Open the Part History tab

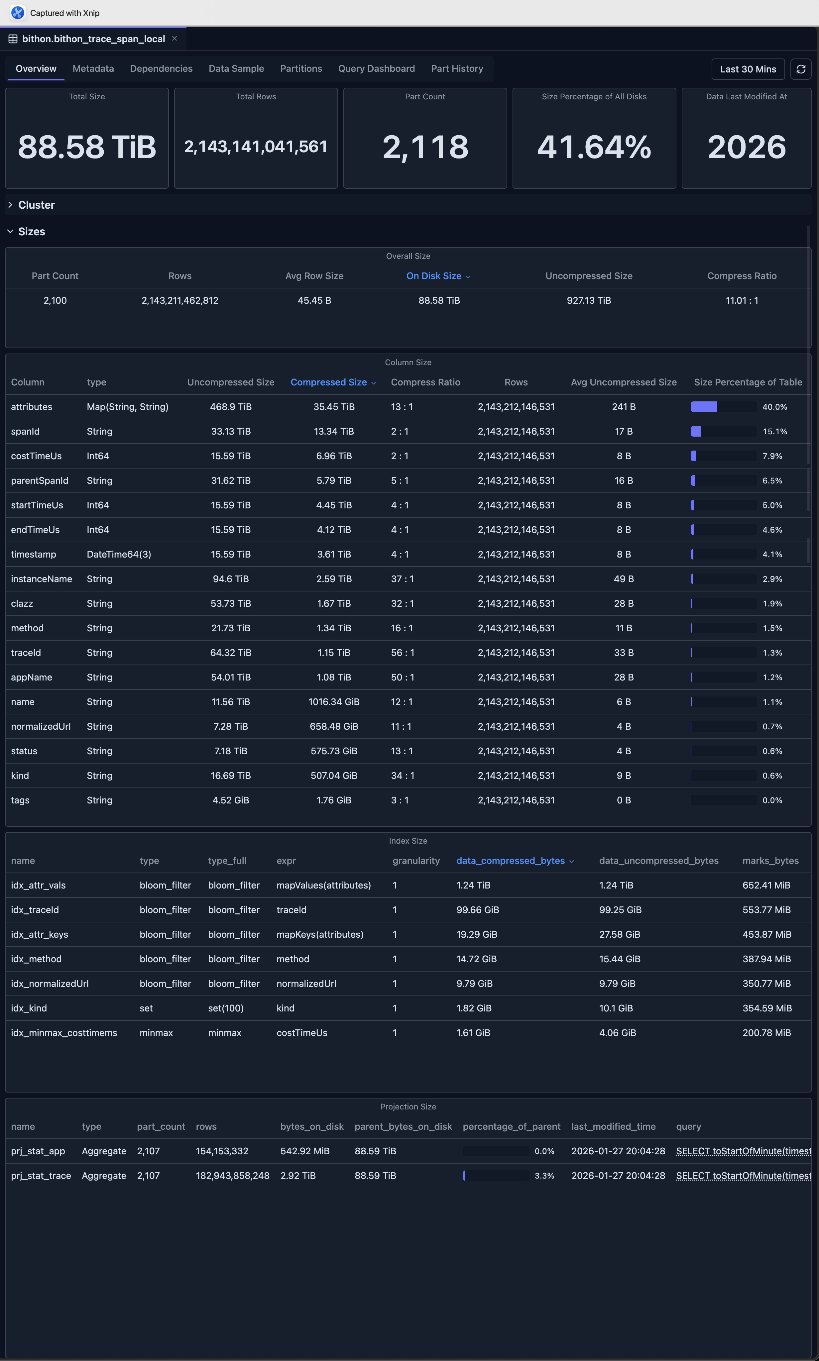[457, 68]
